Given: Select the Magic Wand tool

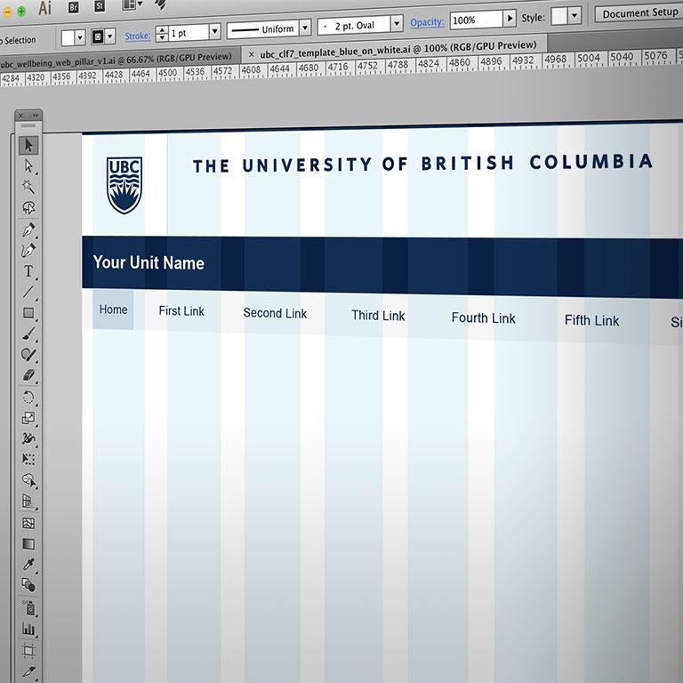Looking at the screenshot, I should (28, 187).
